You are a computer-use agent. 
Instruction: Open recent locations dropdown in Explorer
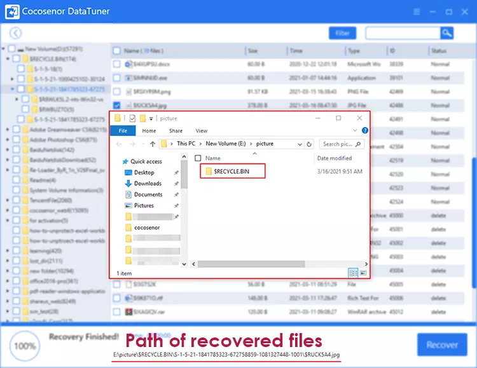(143, 144)
